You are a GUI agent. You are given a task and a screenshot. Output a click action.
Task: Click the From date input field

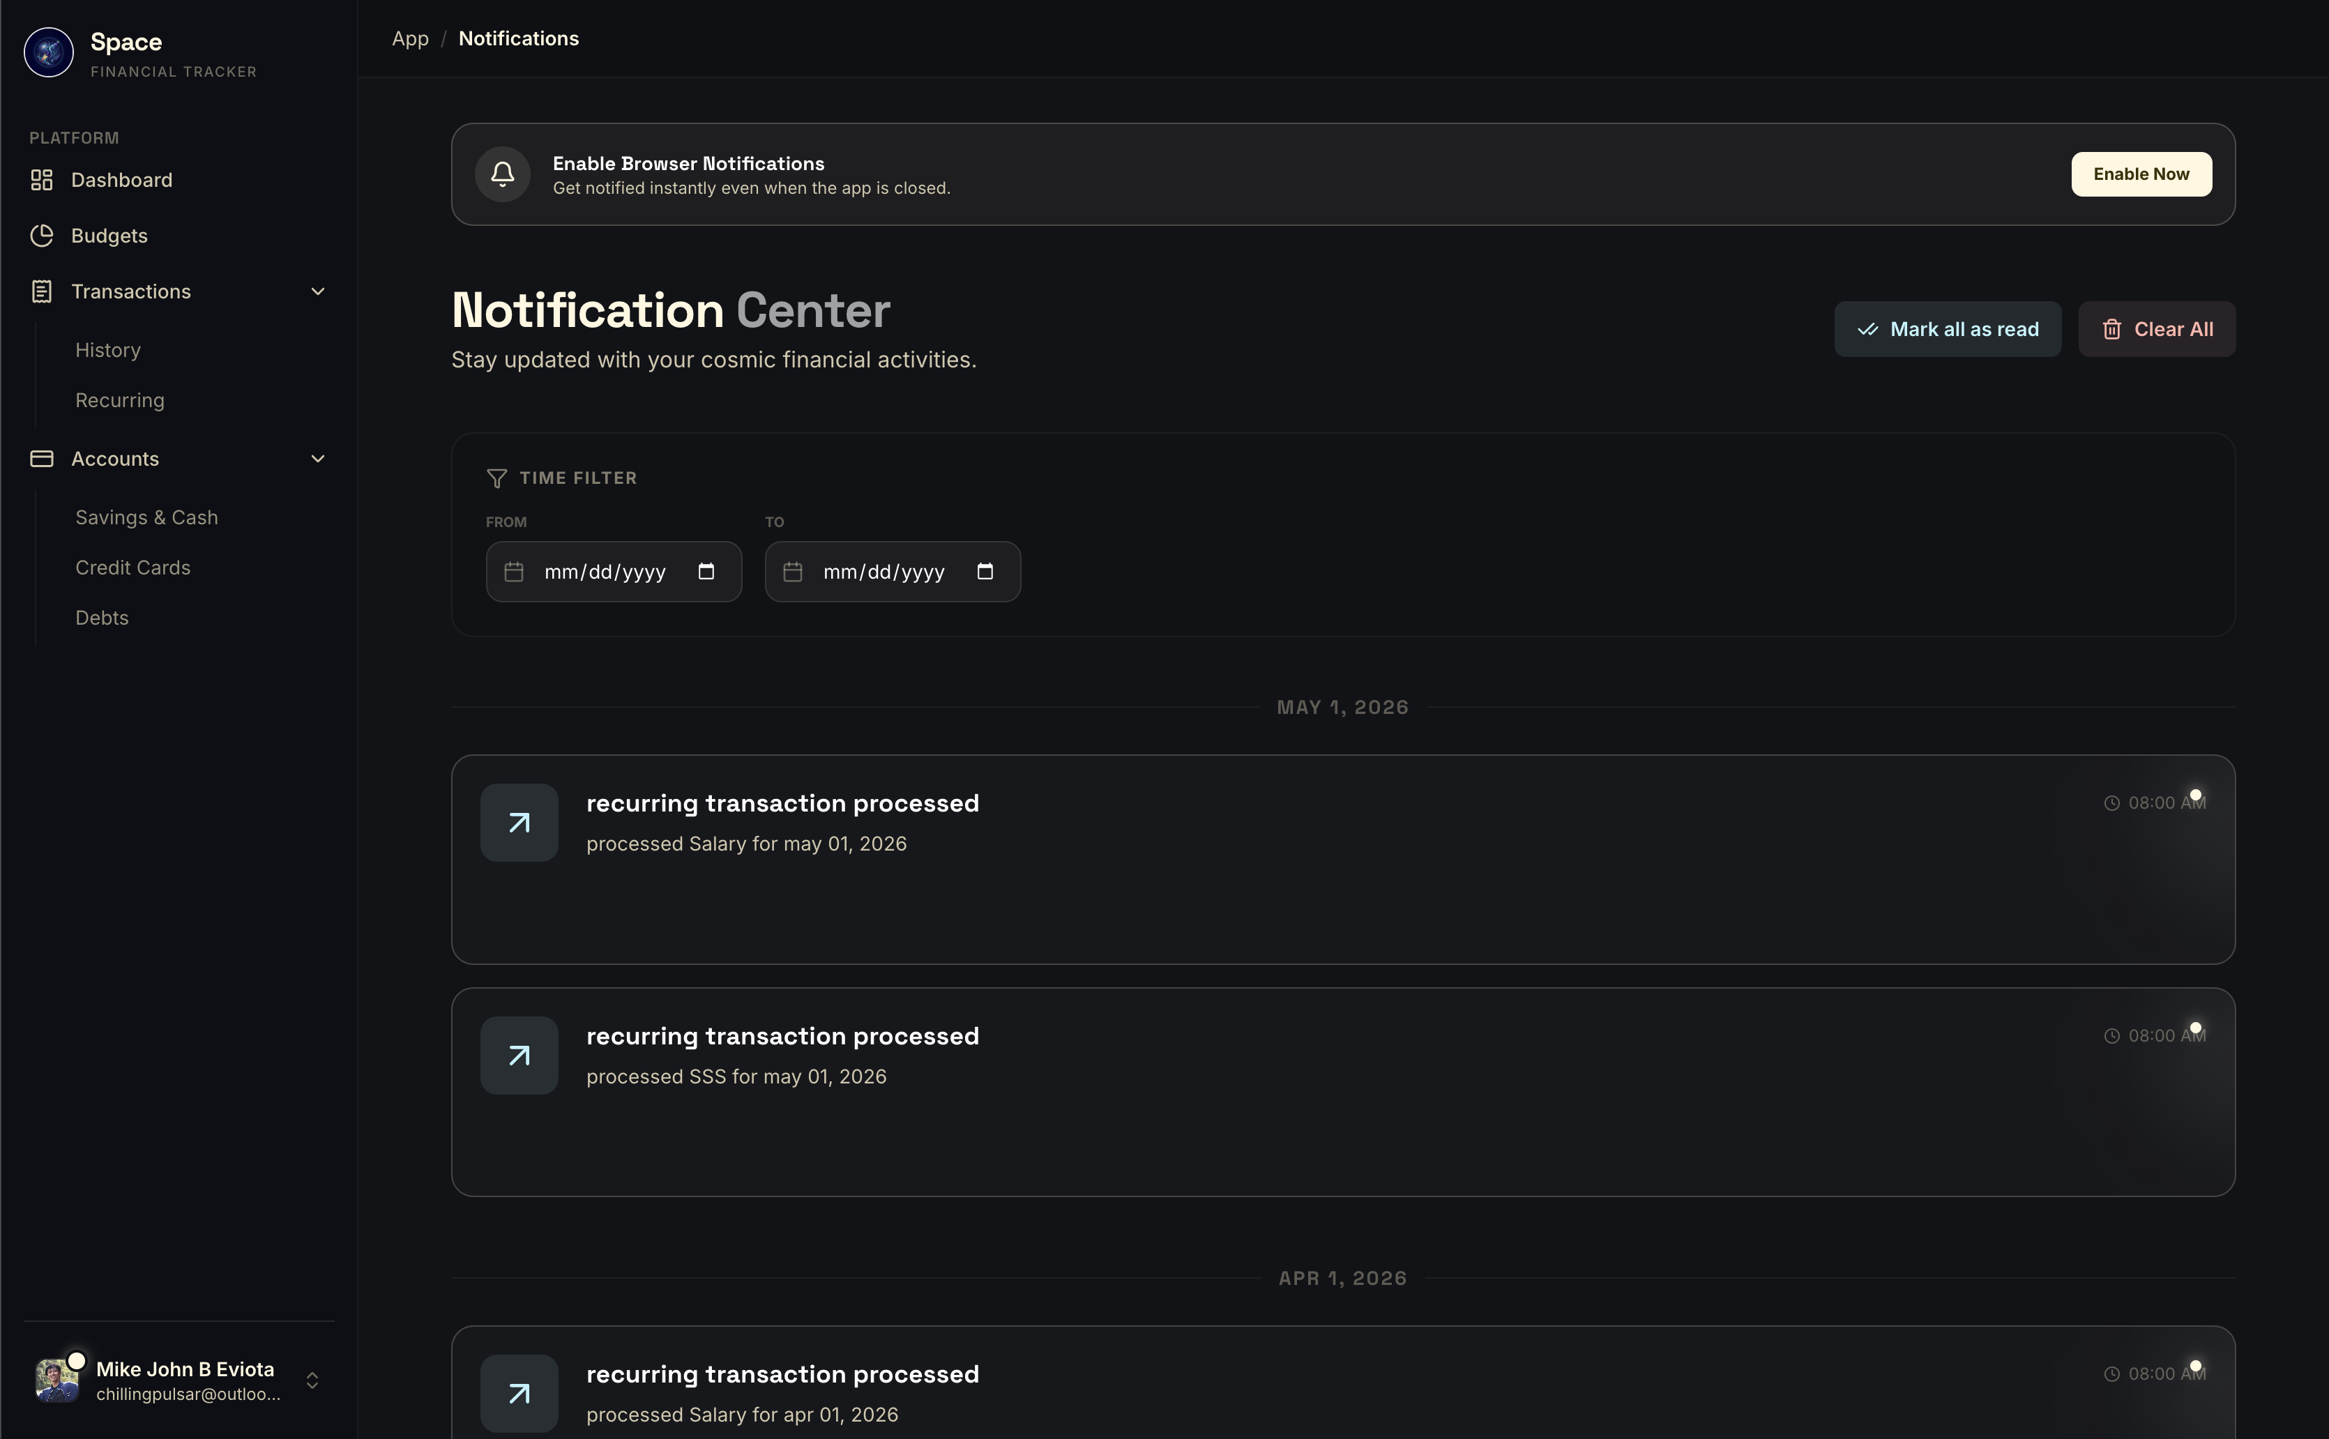[614, 572]
